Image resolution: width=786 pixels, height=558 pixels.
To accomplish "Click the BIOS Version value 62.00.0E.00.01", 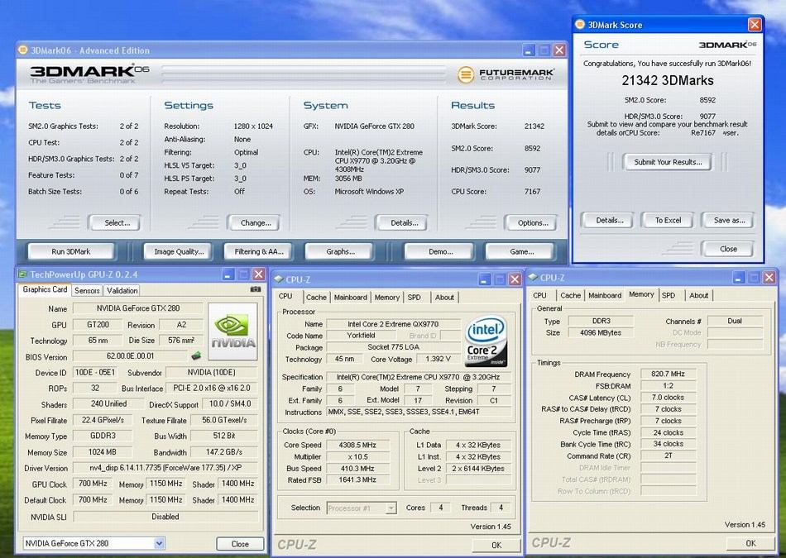I will click(x=131, y=356).
